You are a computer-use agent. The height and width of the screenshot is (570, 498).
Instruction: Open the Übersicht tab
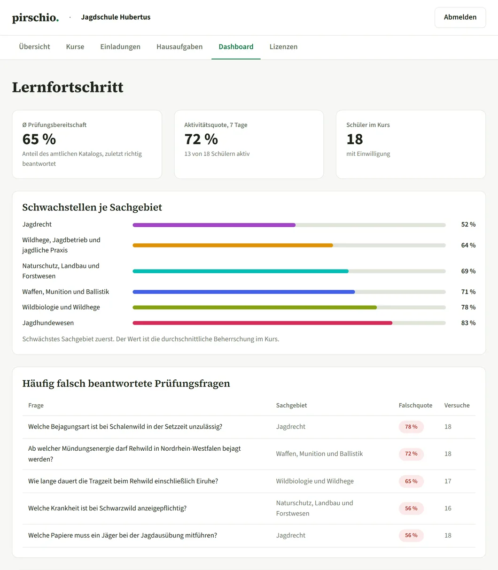coord(34,47)
